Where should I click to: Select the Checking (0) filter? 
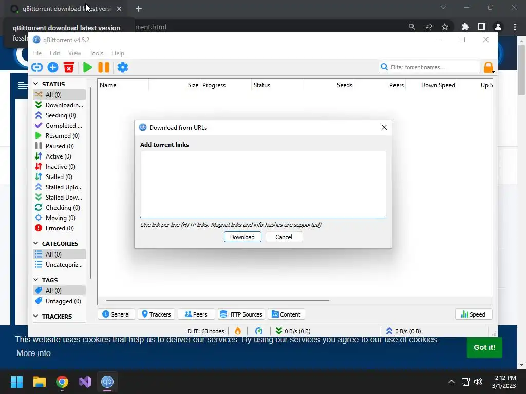click(60, 208)
